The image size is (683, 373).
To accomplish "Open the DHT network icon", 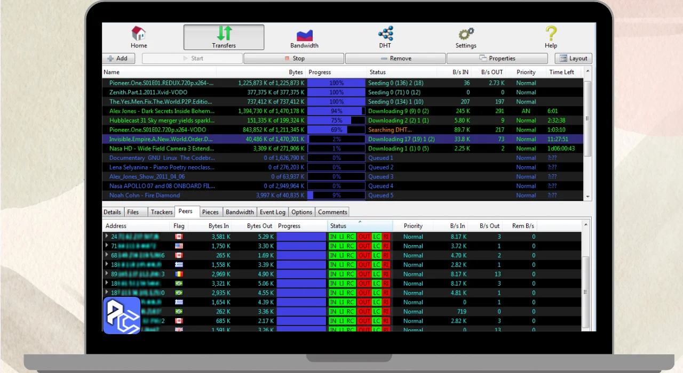I will pos(385,34).
